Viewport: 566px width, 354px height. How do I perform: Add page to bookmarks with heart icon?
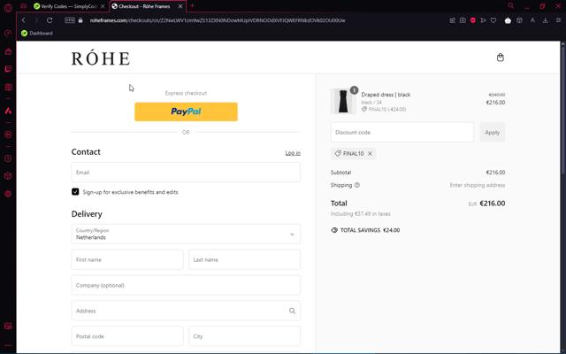point(493,20)
